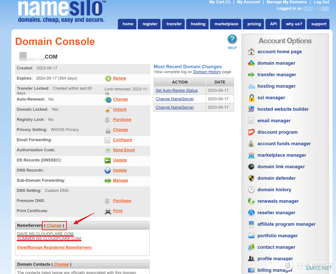Click Configure for Email Forwarding
The height and width of the screenshot is (274, 336).
point(123,140)
